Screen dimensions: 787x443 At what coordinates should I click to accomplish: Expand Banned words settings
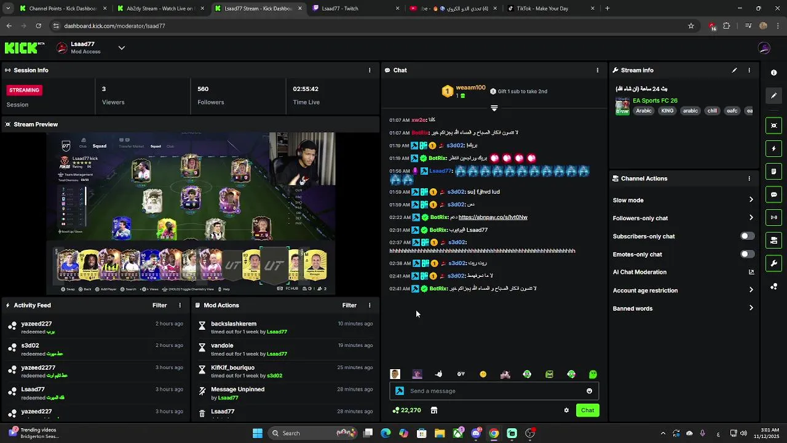(751, 308)
